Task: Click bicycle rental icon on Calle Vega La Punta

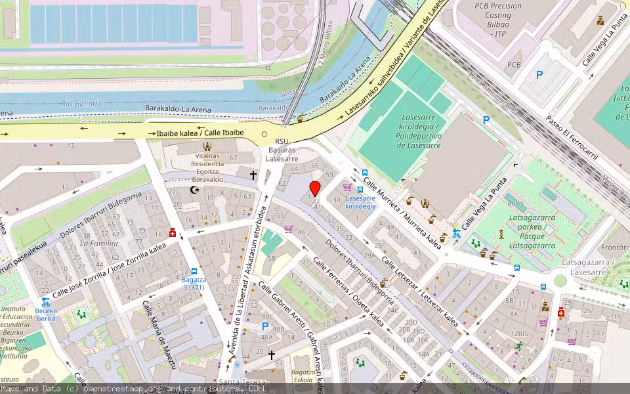Action: [x=457, y=234]
